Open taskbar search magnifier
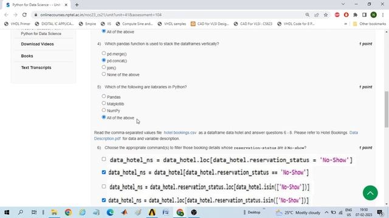Screen dimensions: 389x218 coord(21,213)
